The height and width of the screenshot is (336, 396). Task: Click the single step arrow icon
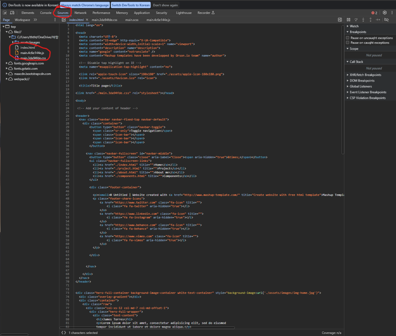378,20
